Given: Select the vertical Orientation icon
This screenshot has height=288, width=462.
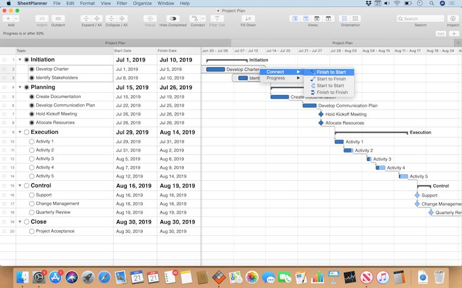Looking at the screenshot, I should coord(345,18).
